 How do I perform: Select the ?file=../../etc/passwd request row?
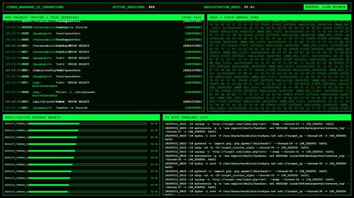coord(104,94)
